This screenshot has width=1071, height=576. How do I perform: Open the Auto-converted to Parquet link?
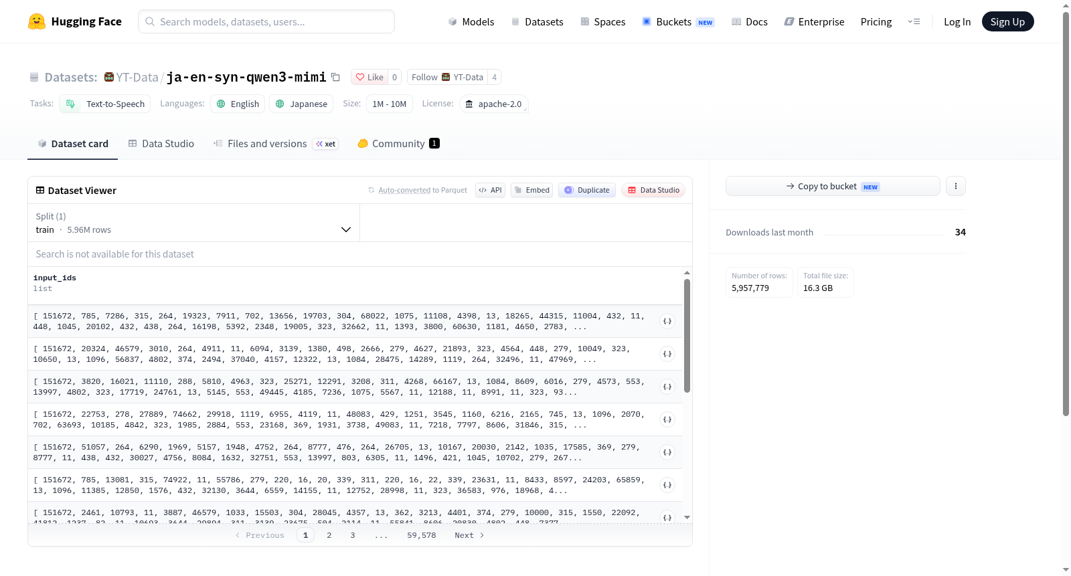(x=404, y=191)
